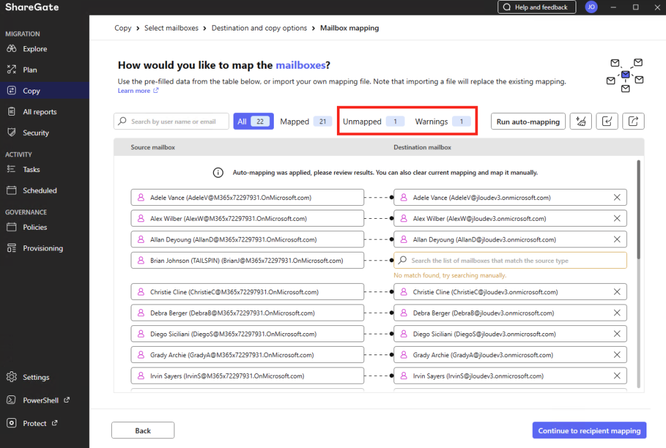Screen dimensions: 666x448
Task: Select Irvin Sayers source mailbox
Action: [x=247, y=376]
